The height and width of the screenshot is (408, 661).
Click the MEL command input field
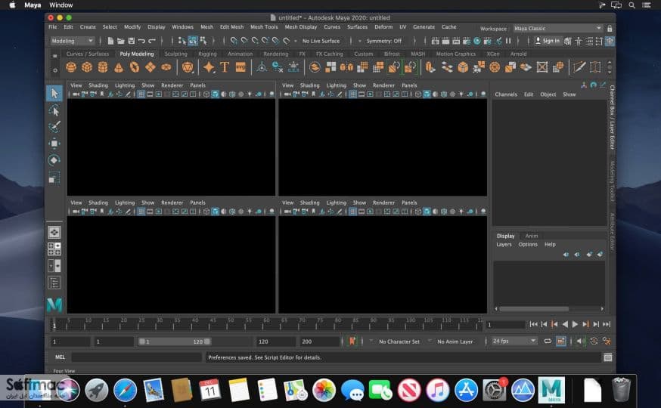(x=137, y=357)
